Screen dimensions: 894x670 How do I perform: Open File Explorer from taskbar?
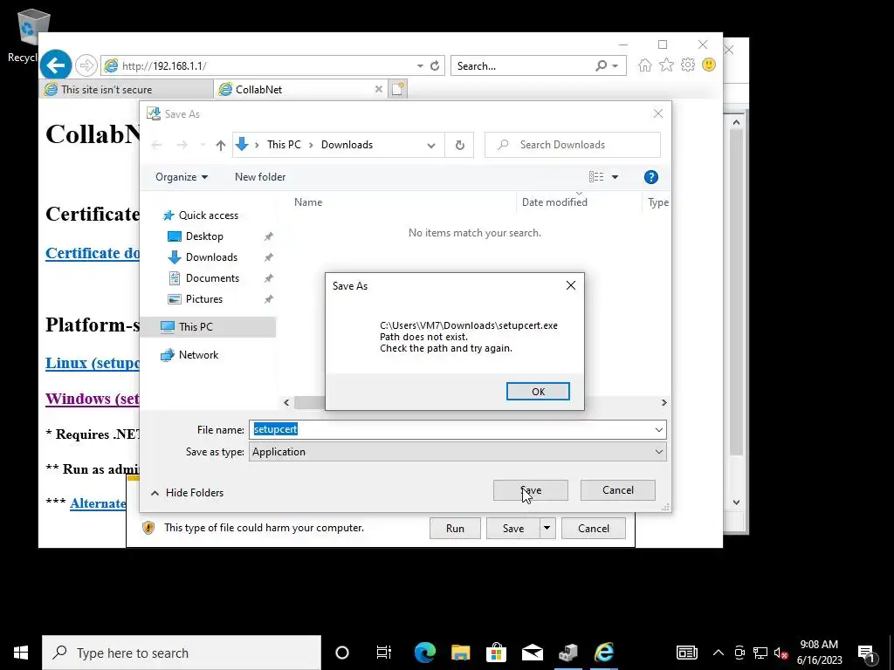[461, 653]
